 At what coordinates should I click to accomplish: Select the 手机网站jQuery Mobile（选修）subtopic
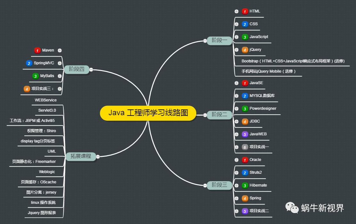(x=268, y=71)
